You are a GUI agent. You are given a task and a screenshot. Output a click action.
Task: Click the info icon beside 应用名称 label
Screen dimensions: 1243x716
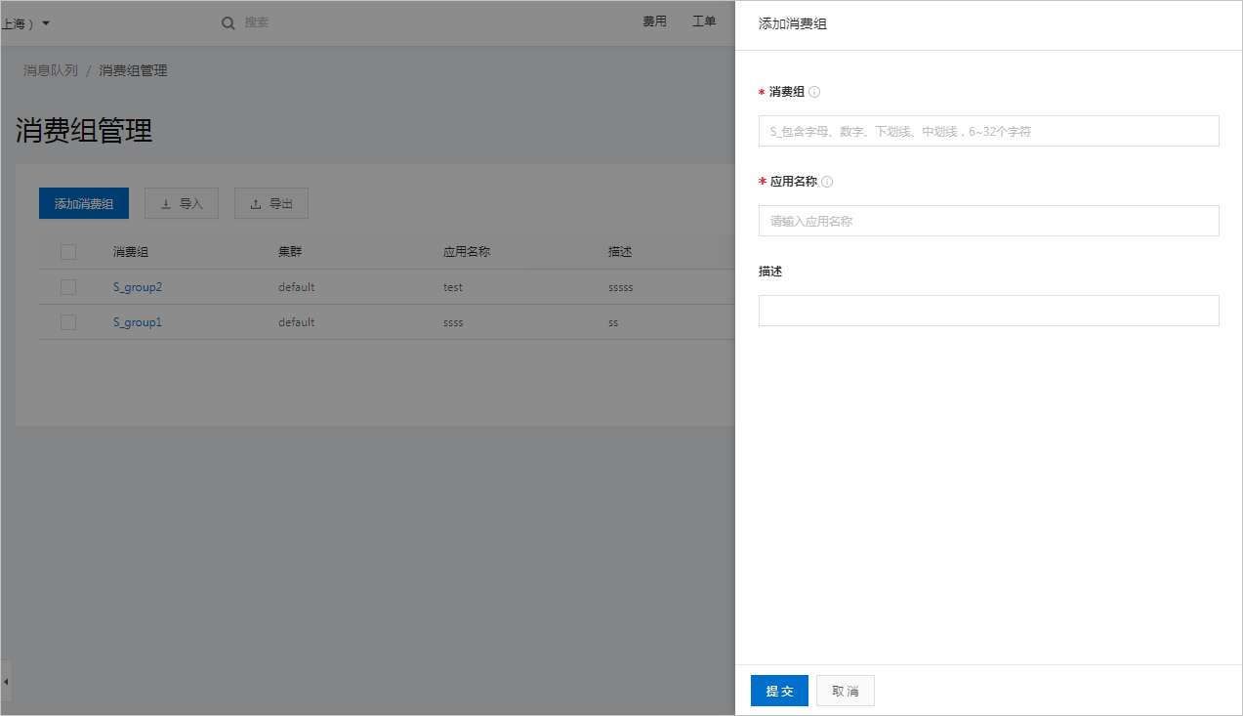(x=827, y=182)
